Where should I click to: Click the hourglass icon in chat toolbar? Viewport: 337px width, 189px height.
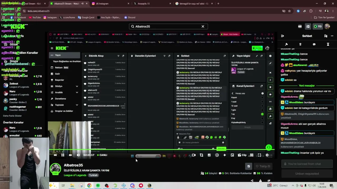pos(328,44)
